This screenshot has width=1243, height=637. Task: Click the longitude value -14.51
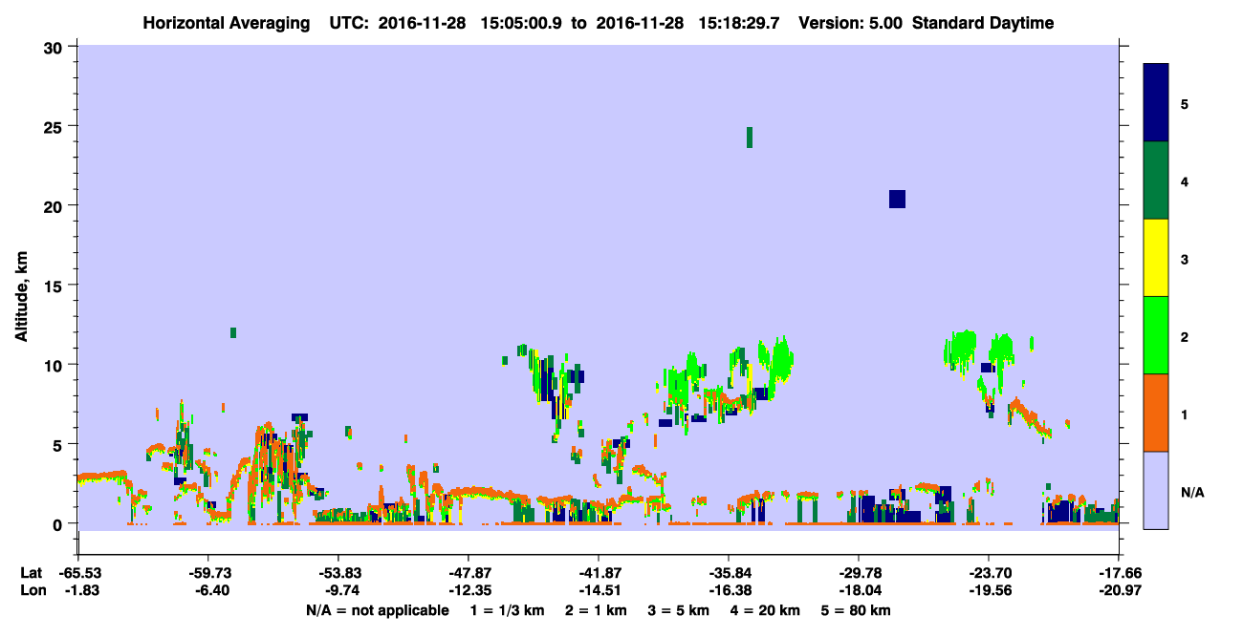599,590
